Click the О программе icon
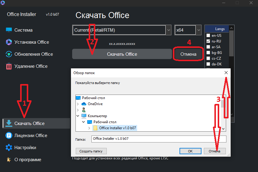Screen dimensions: 258x172 click(x=9, y=160)
